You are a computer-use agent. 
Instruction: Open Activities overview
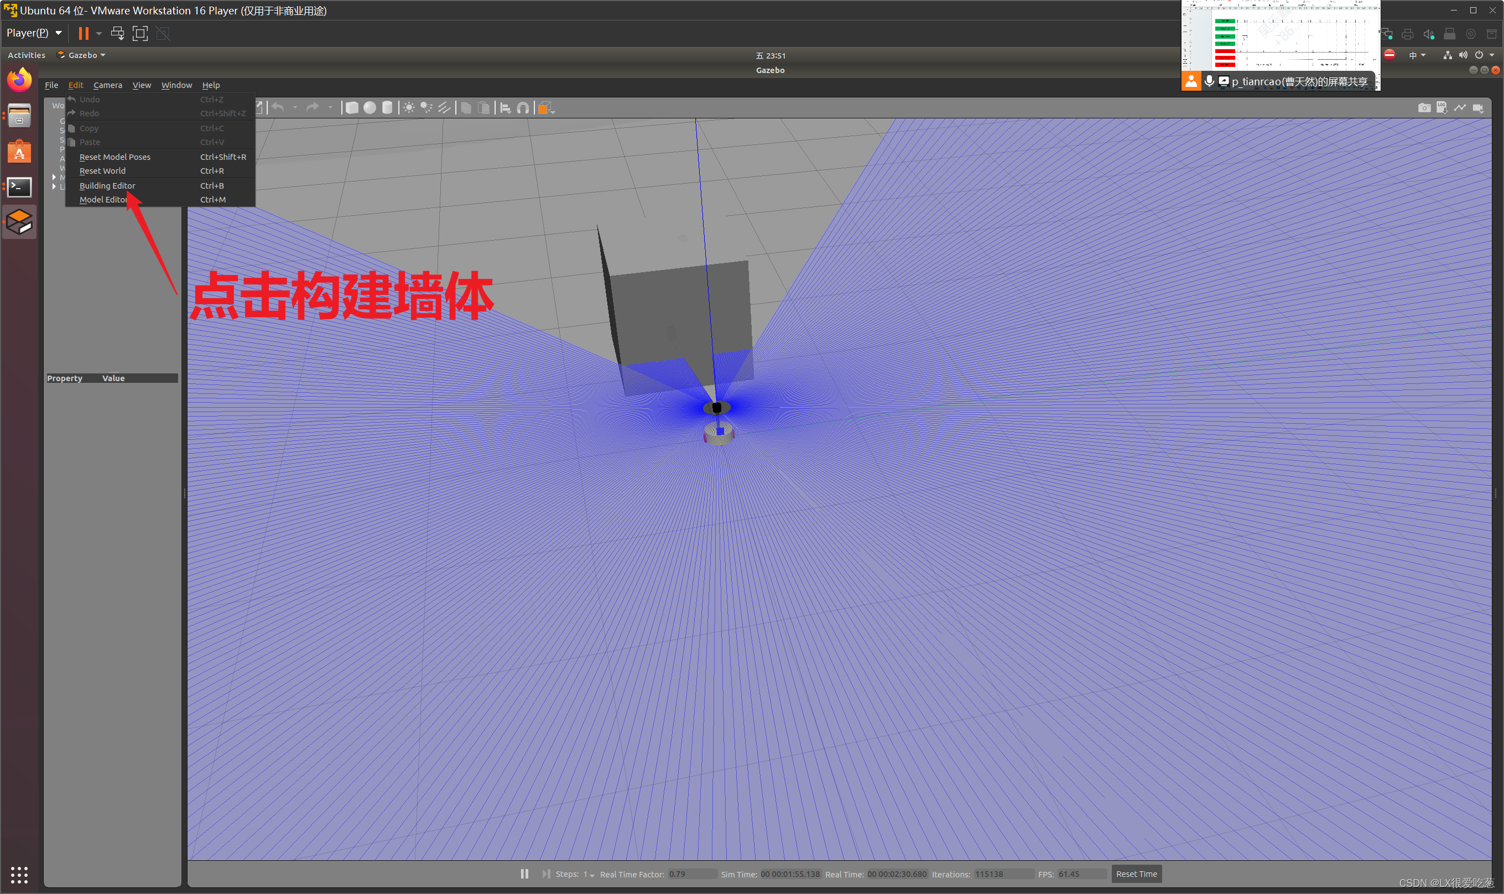[27, 55]
